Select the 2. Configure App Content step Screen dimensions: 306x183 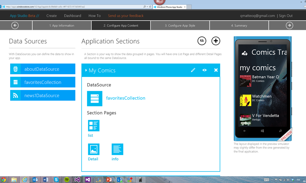pos(121,25)
